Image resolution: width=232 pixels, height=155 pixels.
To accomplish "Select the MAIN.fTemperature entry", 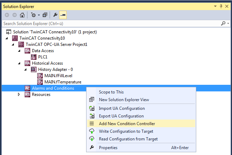I will point(63,82).
